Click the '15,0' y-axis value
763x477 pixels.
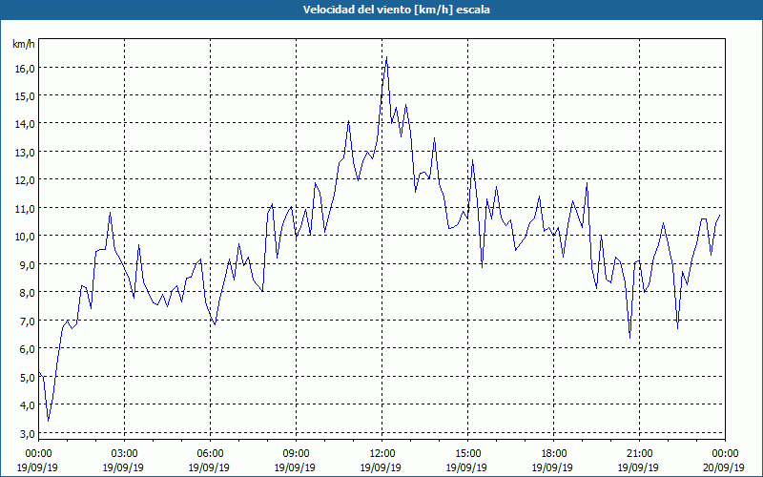point(25,96)
